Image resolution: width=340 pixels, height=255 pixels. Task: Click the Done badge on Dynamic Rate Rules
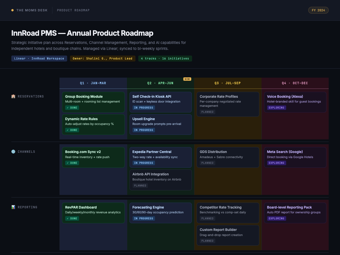click(72, 130)
